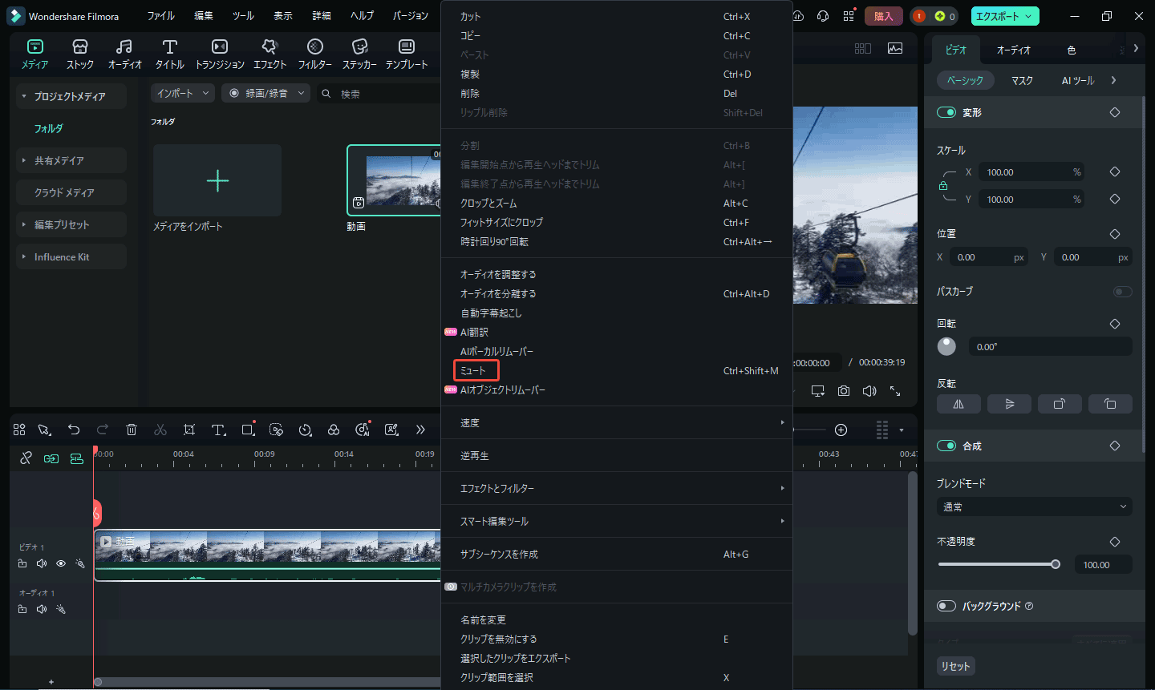Open the インポート dropdown
The width and height of the screenshot is (1155, 690).
click(183, 94)
